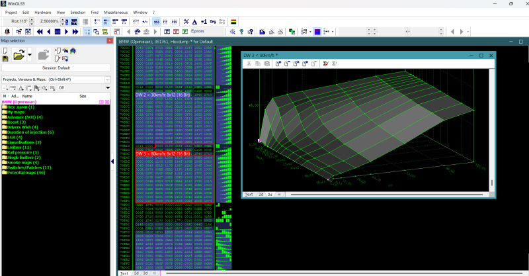Jump to previous map with double-left arrow

40,31
